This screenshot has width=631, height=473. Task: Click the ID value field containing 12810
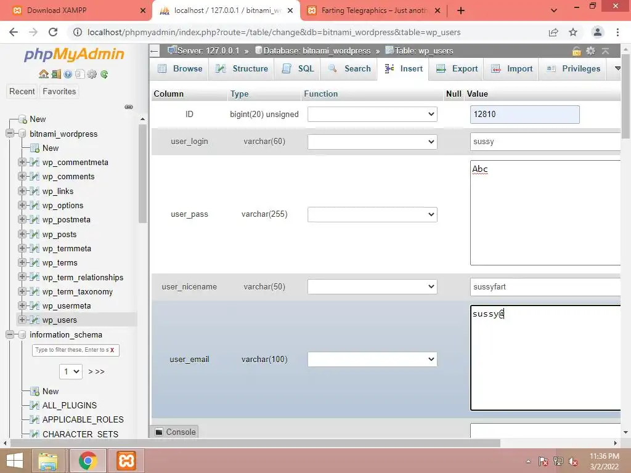(x=525, y=114)
